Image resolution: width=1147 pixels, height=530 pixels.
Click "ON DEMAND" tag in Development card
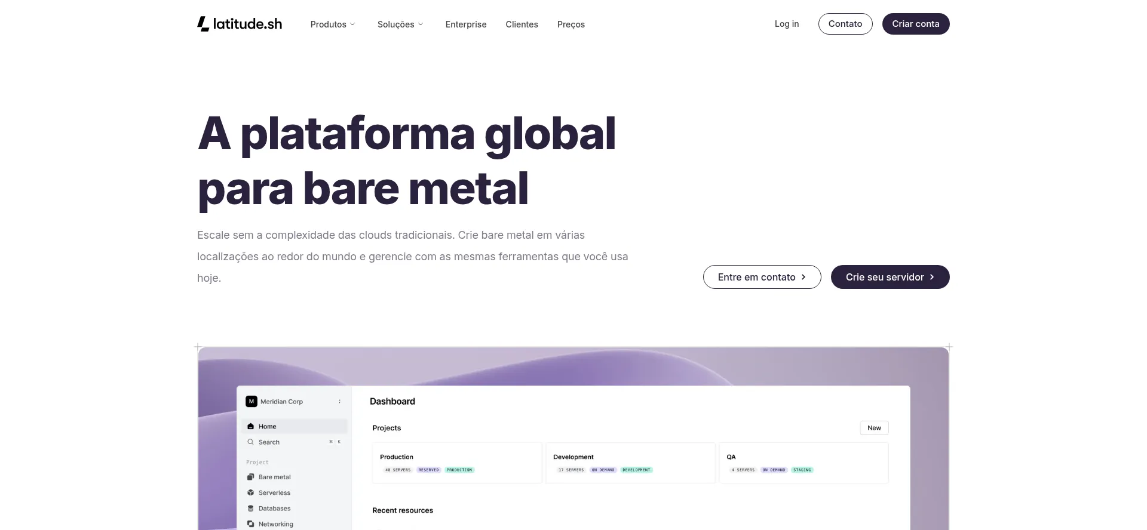(603, 470)
